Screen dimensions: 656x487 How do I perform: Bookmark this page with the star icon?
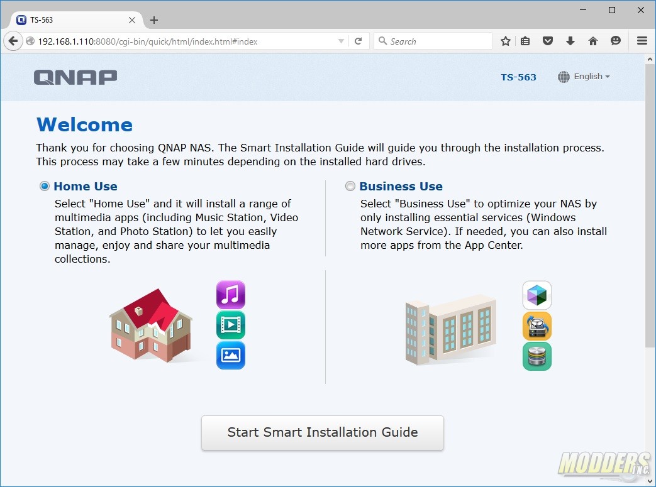(x=506, y=41)
